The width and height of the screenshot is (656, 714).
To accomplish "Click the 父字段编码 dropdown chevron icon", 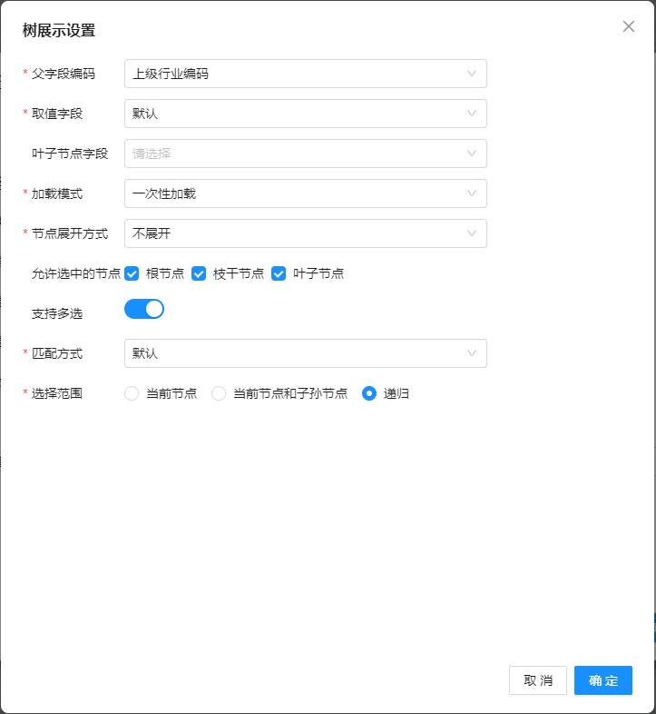I will coord(472,74).
